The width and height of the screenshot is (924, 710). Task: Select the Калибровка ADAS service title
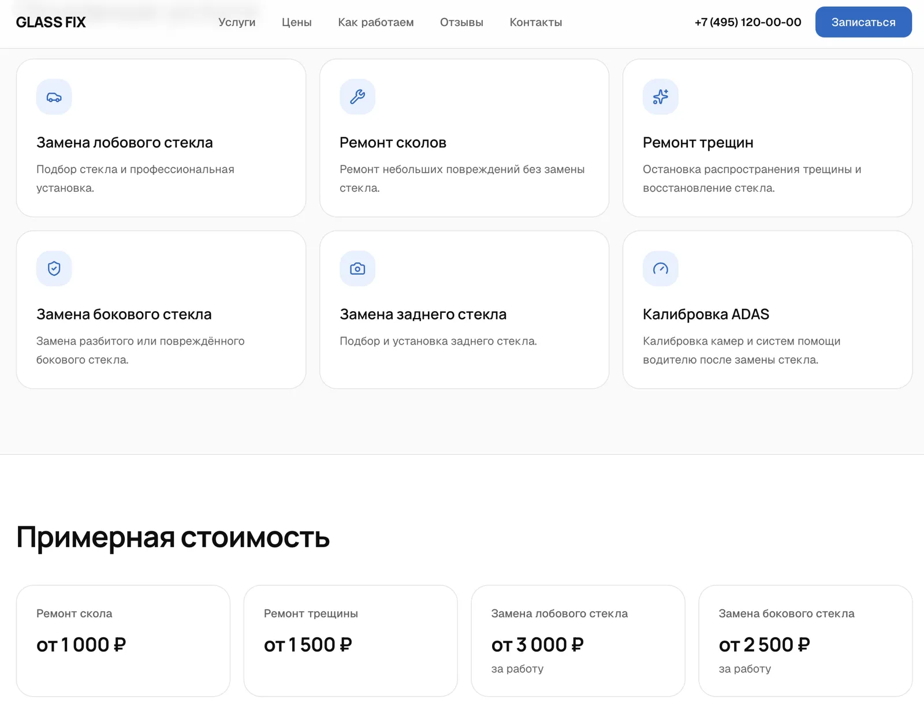tap(706, 315)
